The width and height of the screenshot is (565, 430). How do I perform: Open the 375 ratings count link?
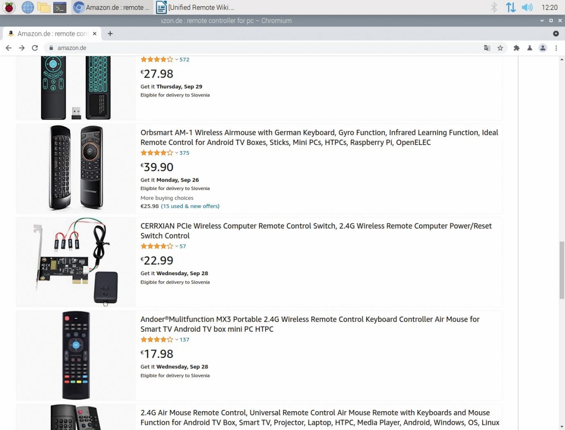coord(184,153)
